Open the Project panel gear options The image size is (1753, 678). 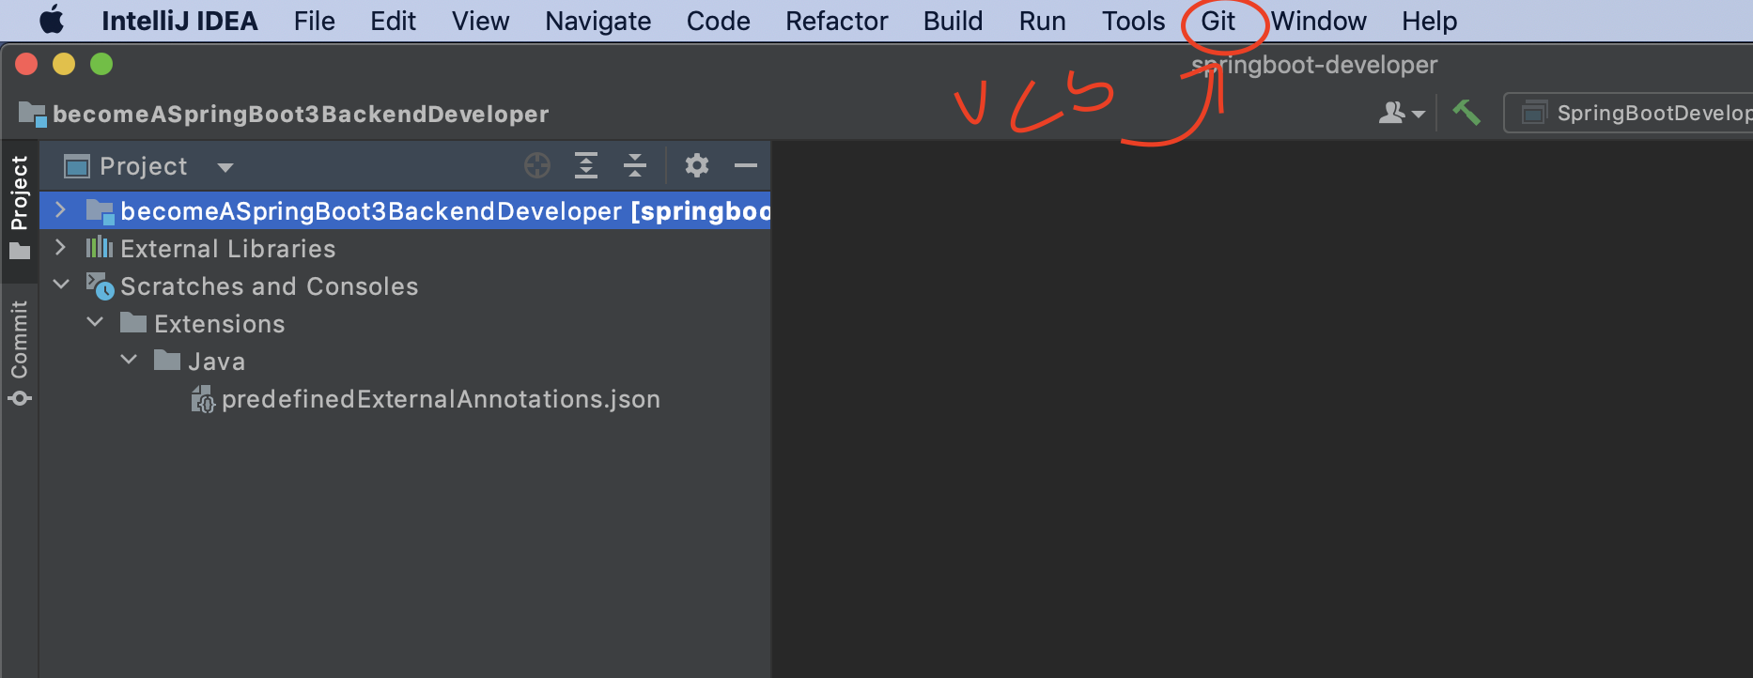point(696,165)
